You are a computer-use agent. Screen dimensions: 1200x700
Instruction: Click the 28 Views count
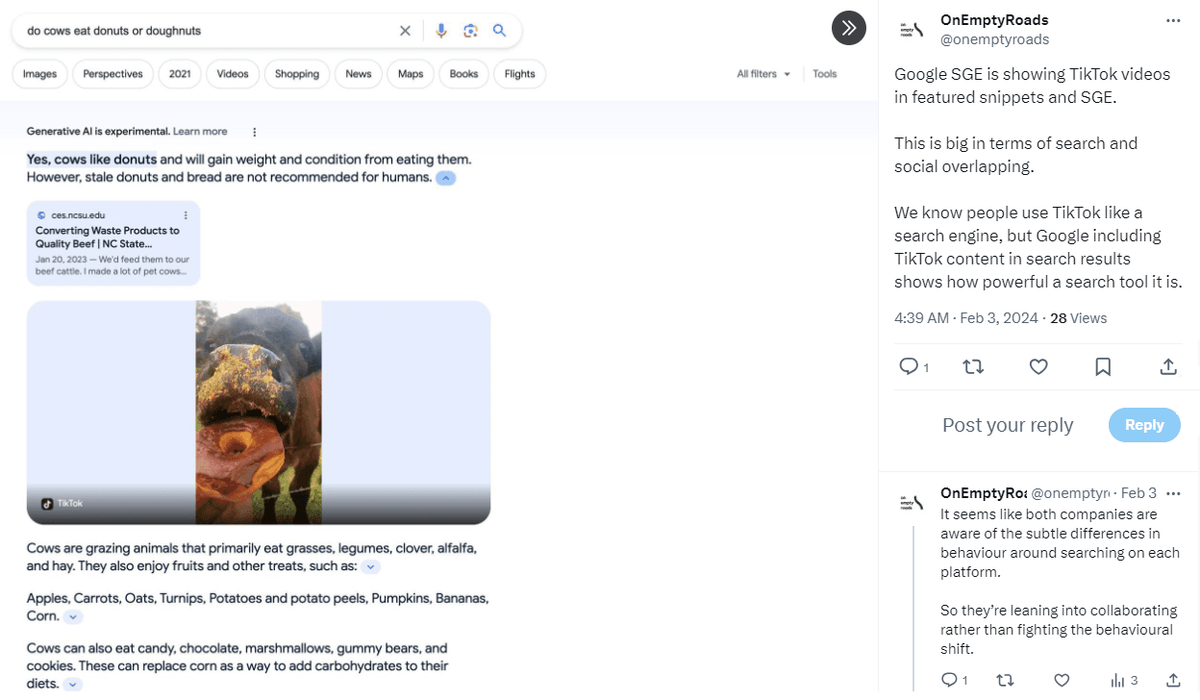click(x=1078, y=318)
